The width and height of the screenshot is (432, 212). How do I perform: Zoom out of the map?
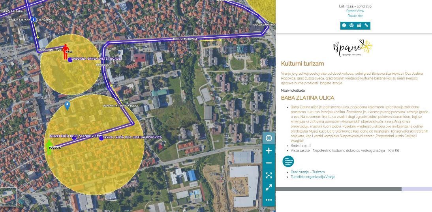coord(269,163)
